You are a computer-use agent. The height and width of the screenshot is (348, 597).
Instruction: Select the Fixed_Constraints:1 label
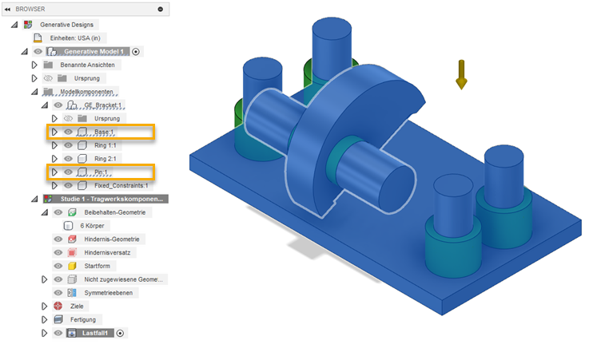[121, 186]
